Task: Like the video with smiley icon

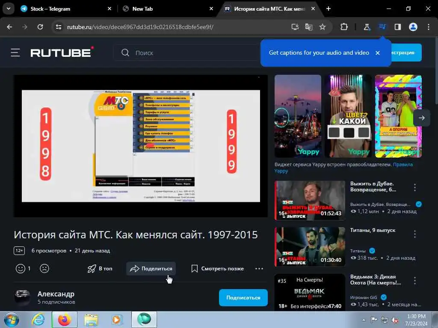Action: click(x=21, y=269)
